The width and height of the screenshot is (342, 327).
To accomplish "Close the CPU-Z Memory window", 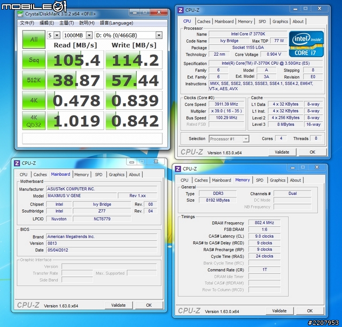I will pos(317,168).
